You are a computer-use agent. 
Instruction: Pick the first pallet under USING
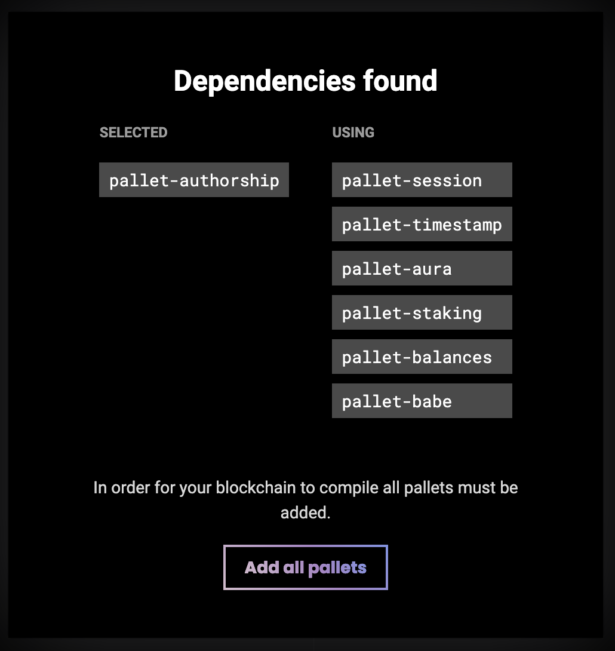[422, 180]
